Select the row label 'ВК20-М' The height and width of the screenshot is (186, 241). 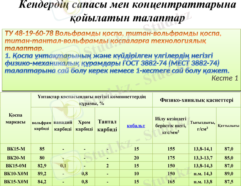tap(16, 158)
